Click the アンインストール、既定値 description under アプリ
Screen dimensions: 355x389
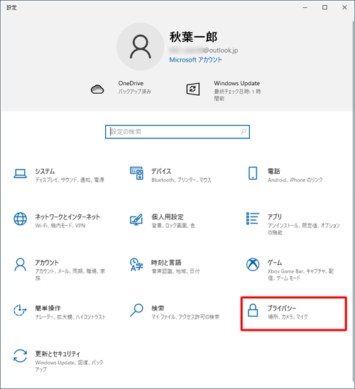(304, 229)
